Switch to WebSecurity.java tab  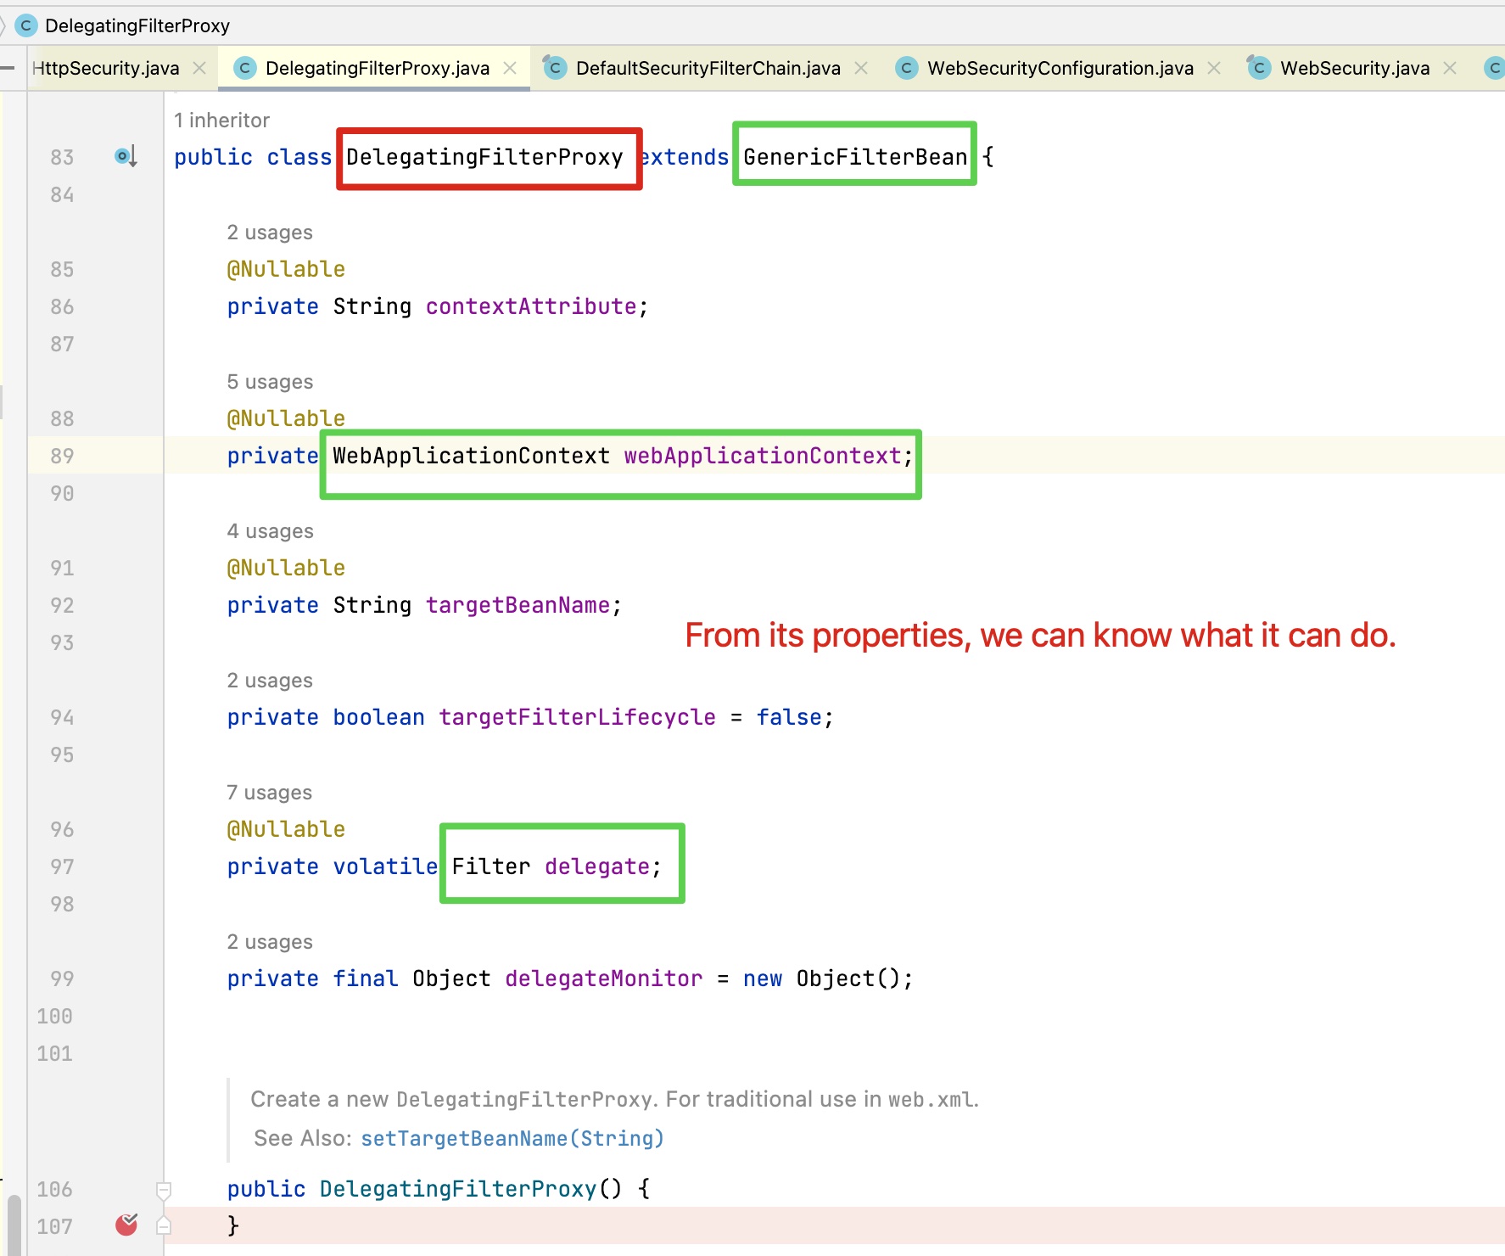tap(1354, 68)
